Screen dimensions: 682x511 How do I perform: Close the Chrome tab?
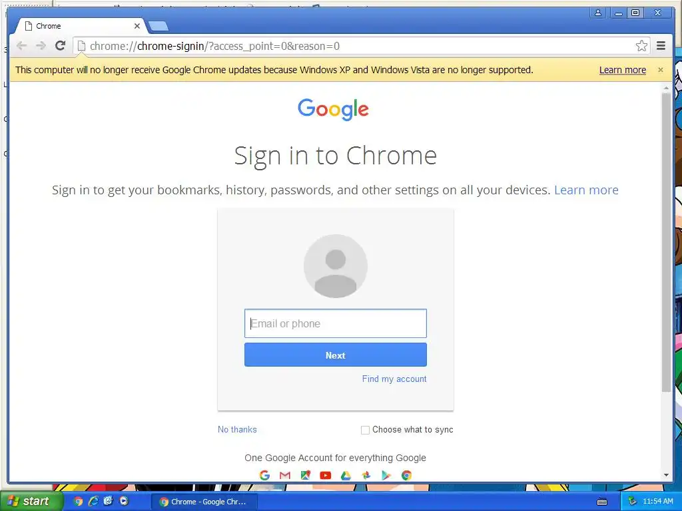point(137,26)
